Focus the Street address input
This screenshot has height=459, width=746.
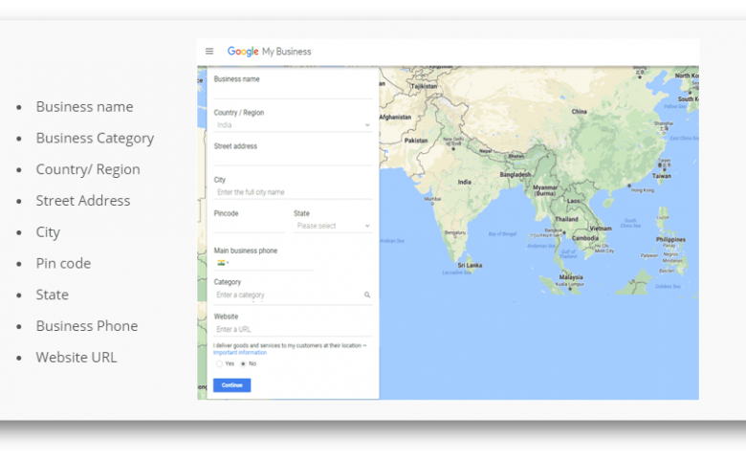point(292,159)
